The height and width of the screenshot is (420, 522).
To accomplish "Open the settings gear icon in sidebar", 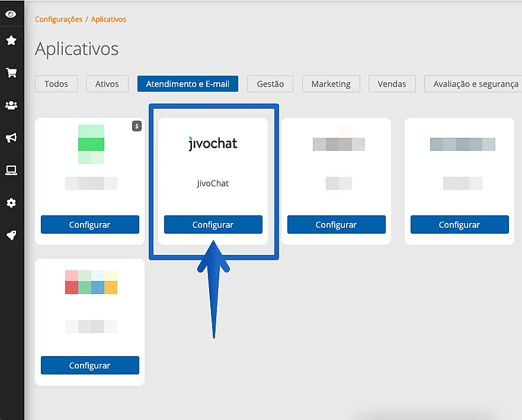I will tap(11, 203).
